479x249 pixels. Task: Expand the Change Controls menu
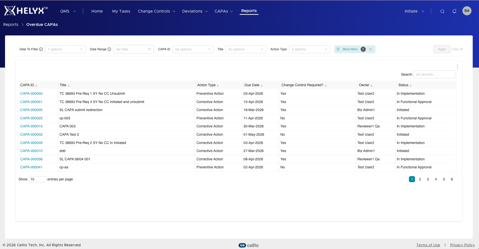point(156,11)
